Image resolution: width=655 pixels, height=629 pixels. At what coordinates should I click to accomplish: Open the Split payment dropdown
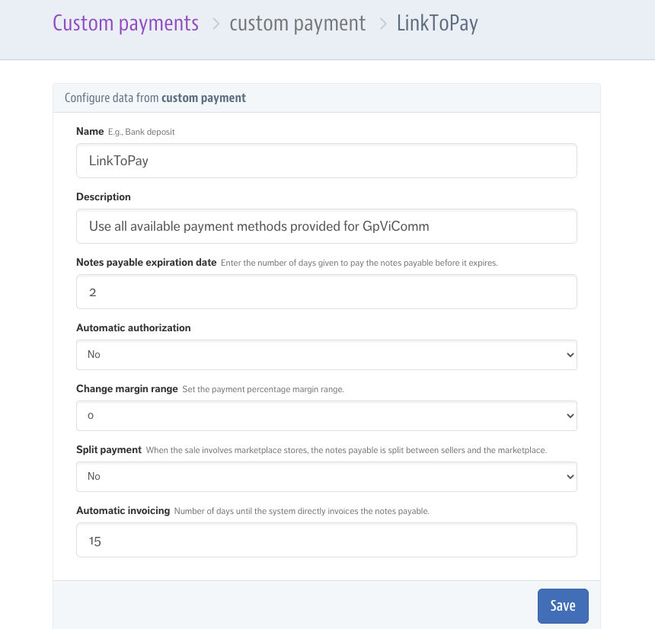[326, 477]
